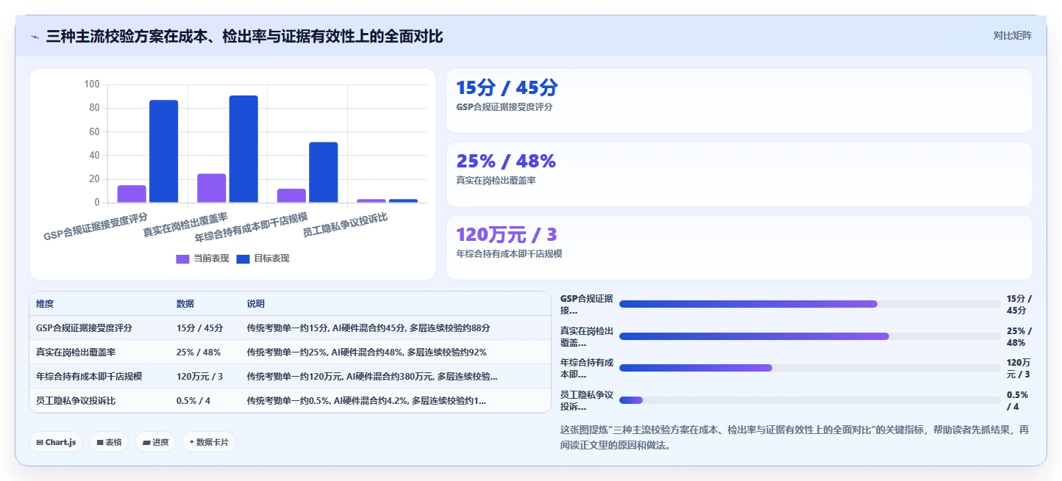Click the purple current bar for GSP合规证据接受度评分
Screen dimensions: 1062x481
click(x=132, y=194)
